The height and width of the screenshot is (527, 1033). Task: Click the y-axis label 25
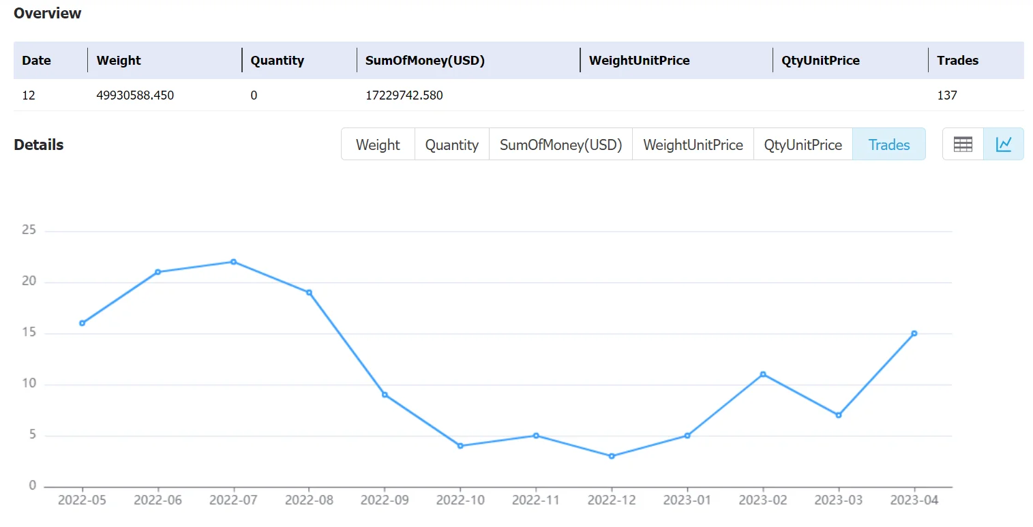pos(29,230)
